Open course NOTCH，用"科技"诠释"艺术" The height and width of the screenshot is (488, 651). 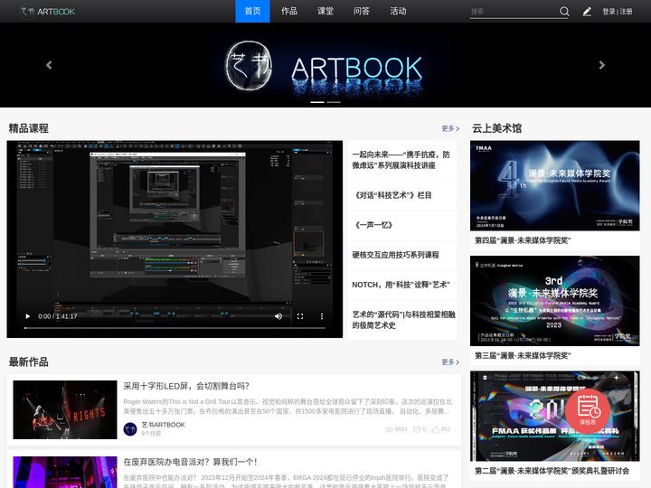point(401,285)
